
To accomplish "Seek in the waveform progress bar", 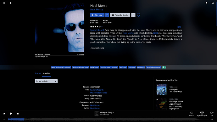I will point(108,119).
